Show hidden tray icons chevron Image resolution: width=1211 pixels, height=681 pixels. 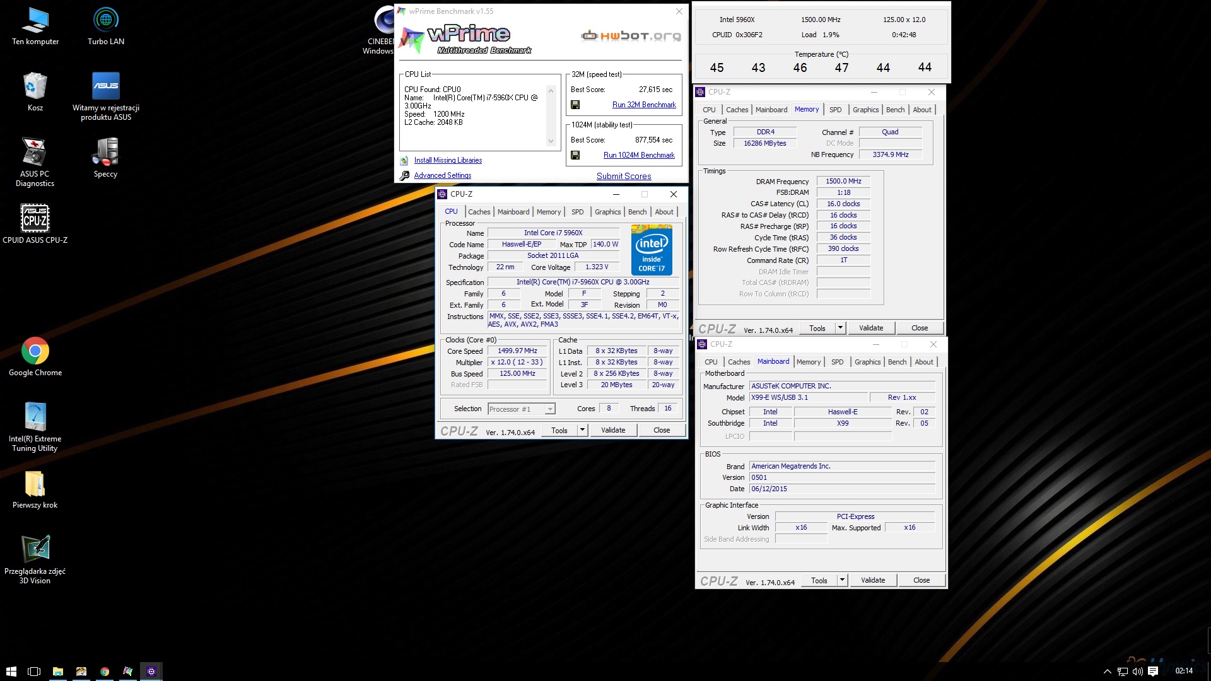click(1108, 672)
